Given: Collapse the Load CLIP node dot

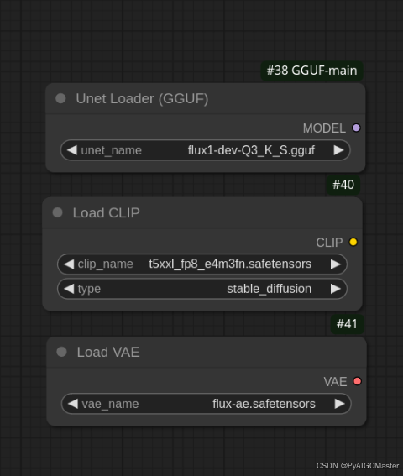Looking at the screenshot, I should tap(57, 212).
